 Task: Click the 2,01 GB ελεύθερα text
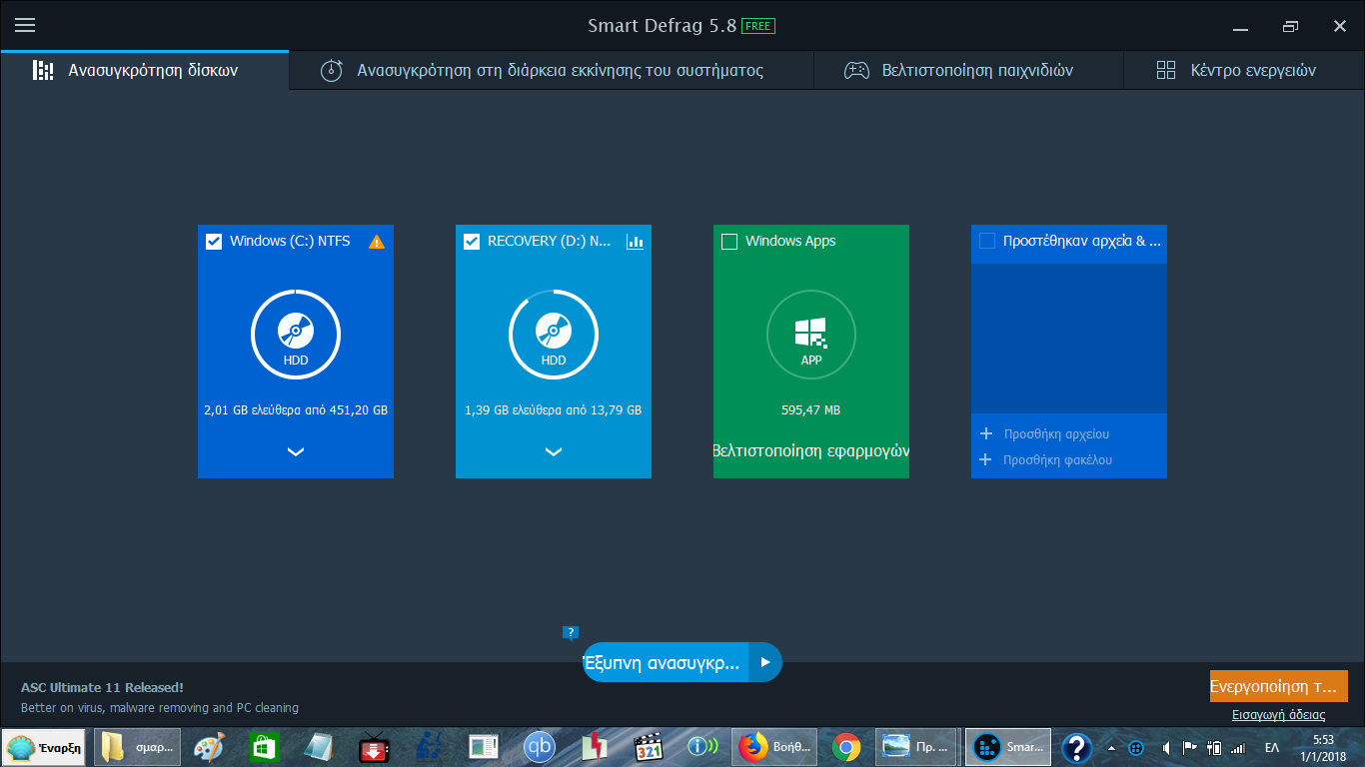(296, 410)
